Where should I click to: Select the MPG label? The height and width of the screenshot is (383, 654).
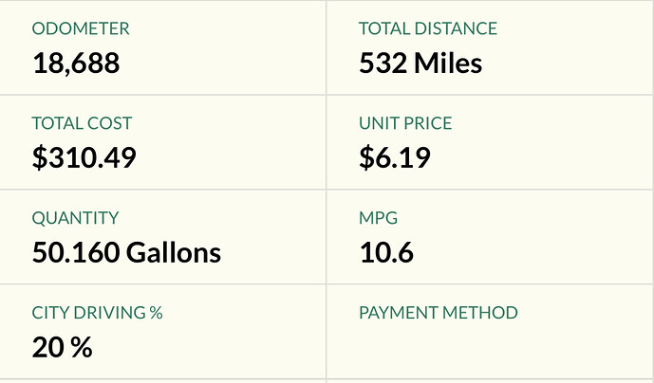point(379,218)
